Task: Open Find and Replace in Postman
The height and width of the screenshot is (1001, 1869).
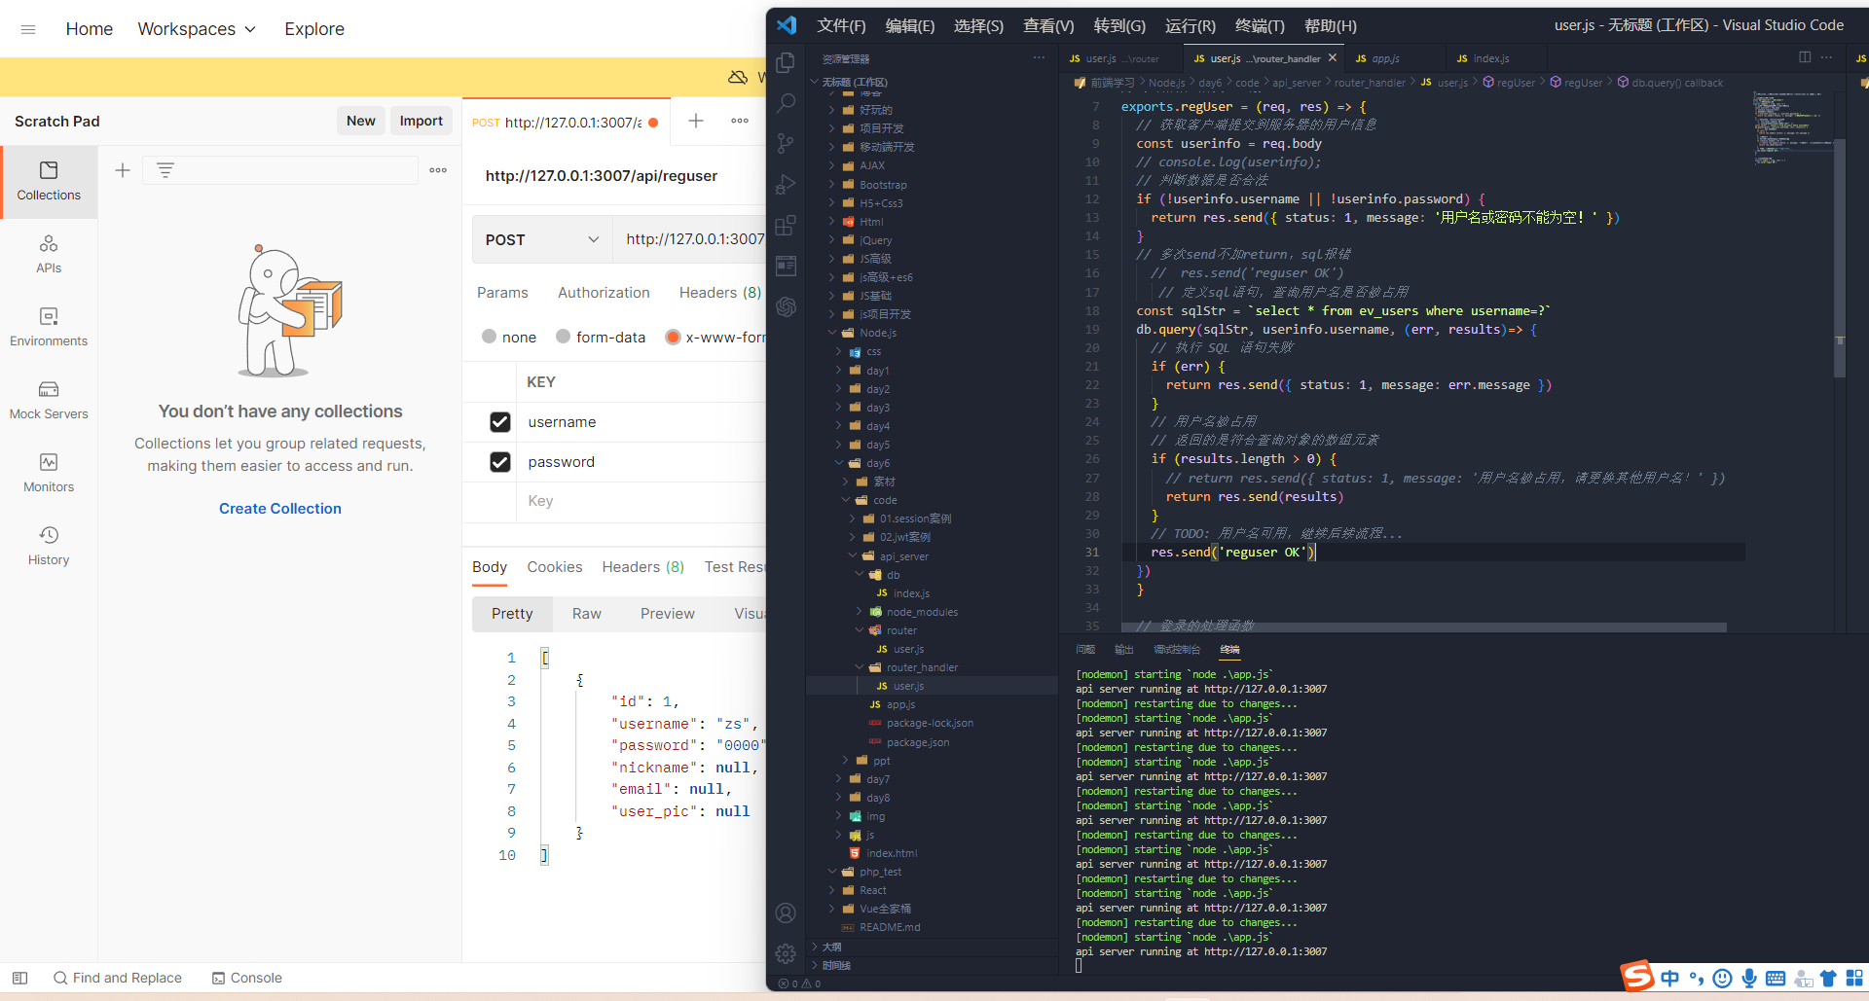Action: click(118, 978)
